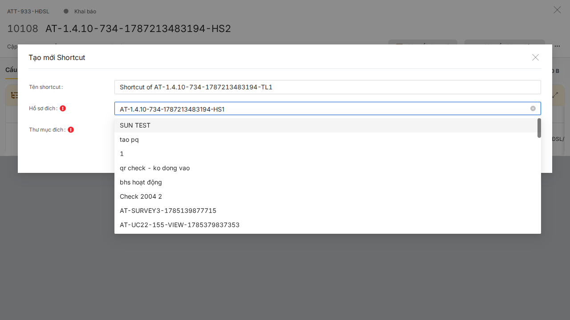Click the Tên shortcut input field
The height and width of the screenshot is (320, 570).
327,87
